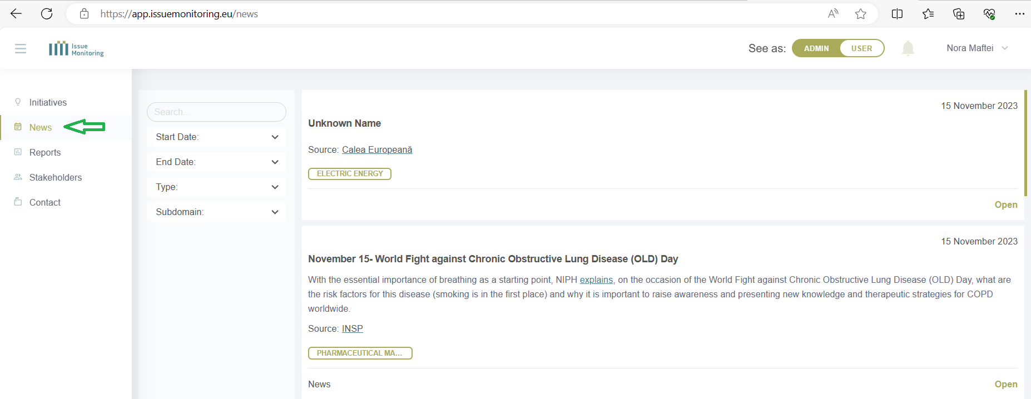This screenshot has height=399, width=1031.
Task: Go to Initiatives in sidebar
Action: [48, 103]
